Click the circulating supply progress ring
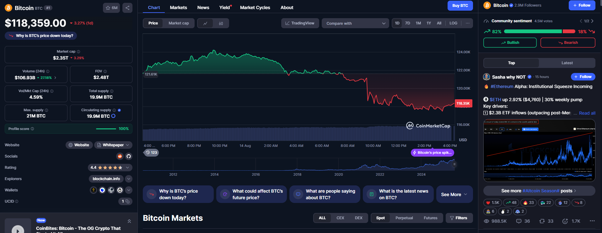This screenshot has height=233, width=602. point(113,116)
